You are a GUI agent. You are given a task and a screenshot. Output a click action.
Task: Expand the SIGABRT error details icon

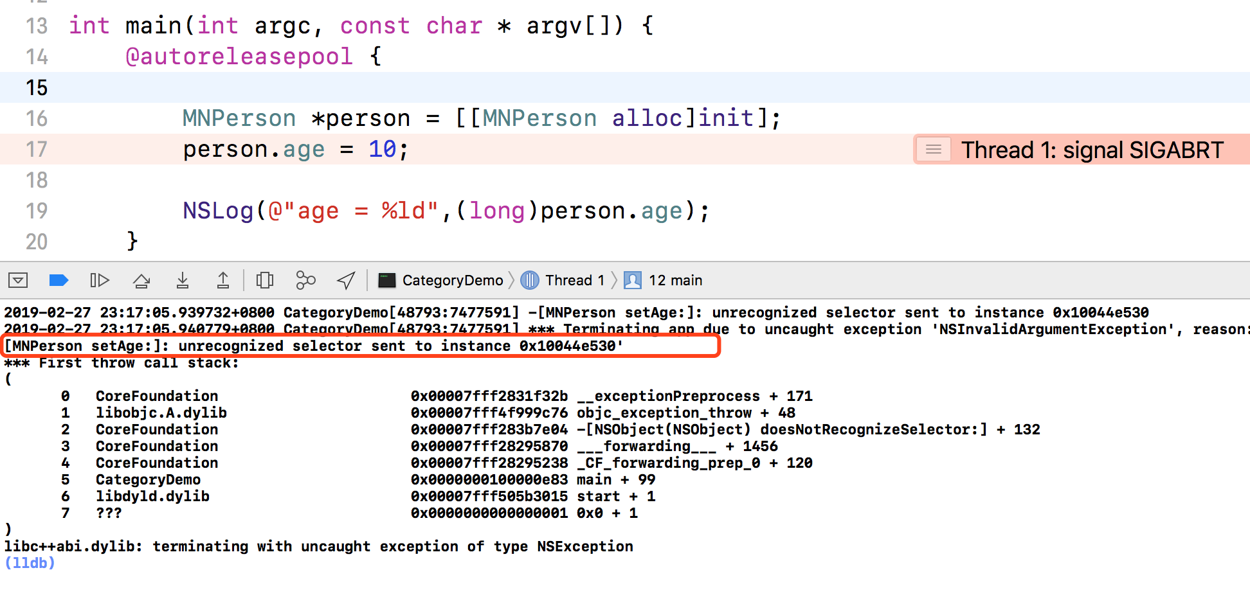click(x=934, y=150)
